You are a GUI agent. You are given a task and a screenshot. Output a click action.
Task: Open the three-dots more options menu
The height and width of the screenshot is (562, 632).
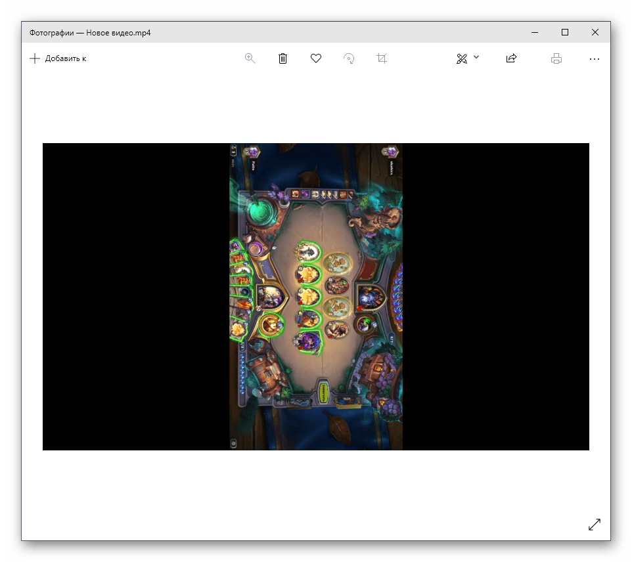tap(595, 58)
